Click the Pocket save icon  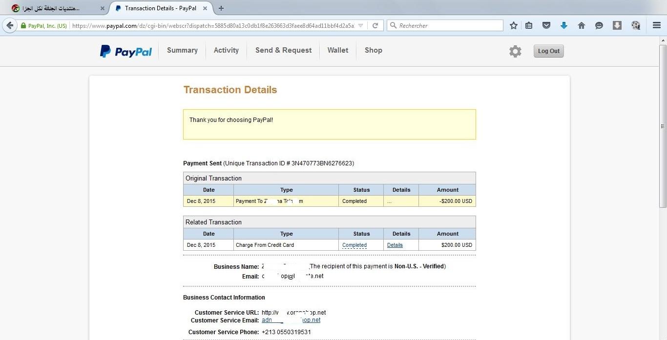click(546, 26)
